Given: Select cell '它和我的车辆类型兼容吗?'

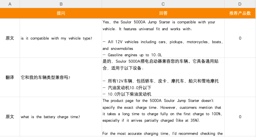Looking at the screenshot, I should (61, 77).
